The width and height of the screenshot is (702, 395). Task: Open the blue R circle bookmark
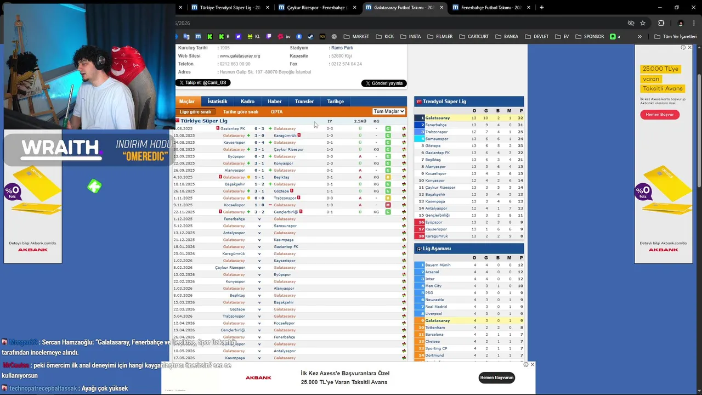tap(299, 37)
